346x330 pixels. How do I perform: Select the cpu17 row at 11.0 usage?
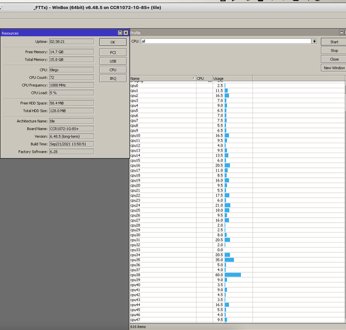pyautogui.click(x=237, y=170)
